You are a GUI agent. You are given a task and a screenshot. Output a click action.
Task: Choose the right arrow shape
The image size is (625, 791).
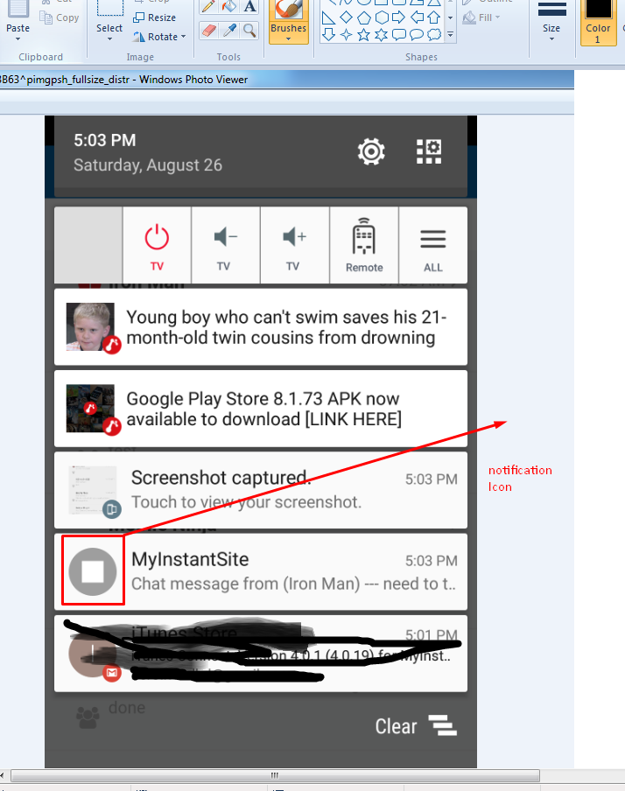[x=399, y=17]
